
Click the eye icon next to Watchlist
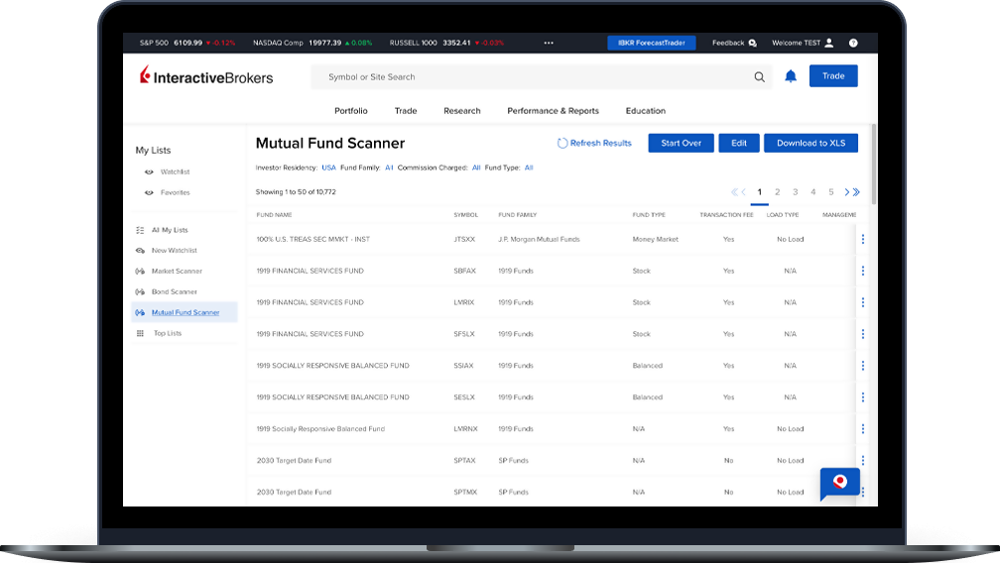(149, 171)
